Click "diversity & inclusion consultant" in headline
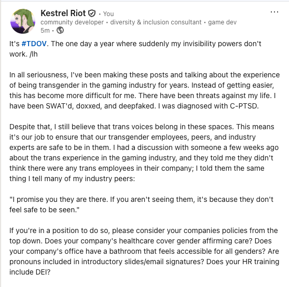Screen dimensions: 289x287 (156, 22)
